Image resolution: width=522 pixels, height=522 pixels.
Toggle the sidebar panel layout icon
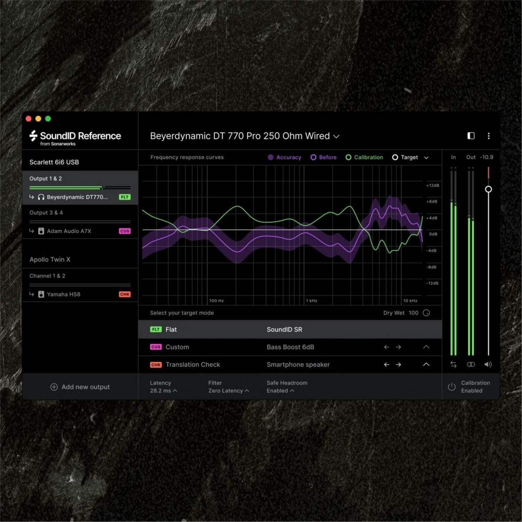pos(471,136)
